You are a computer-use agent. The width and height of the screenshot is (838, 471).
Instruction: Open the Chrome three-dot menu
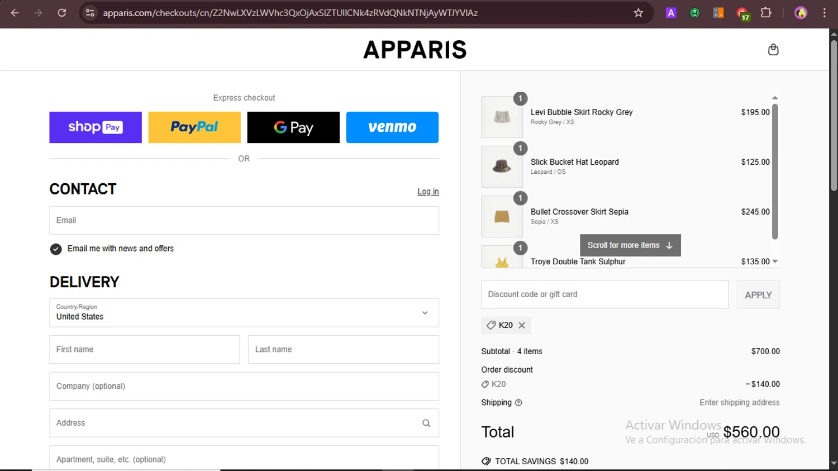click(824, 13)
